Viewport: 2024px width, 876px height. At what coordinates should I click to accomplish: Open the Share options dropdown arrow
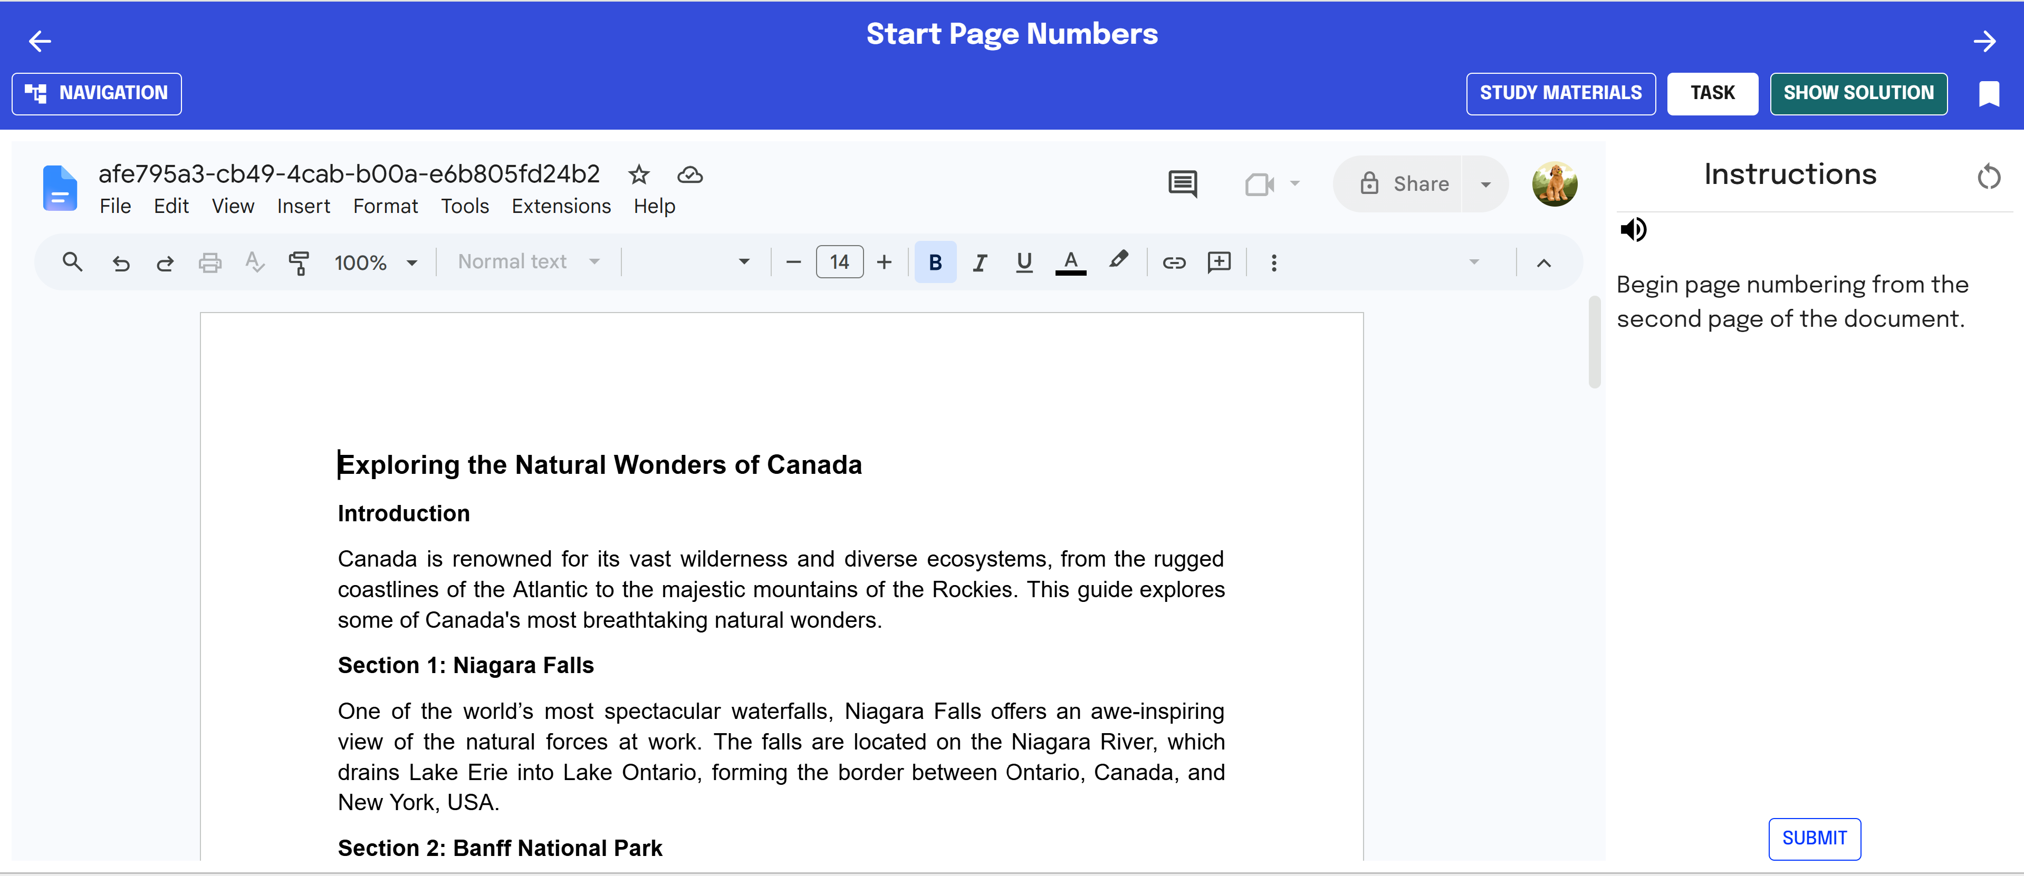pos(1485,184)
